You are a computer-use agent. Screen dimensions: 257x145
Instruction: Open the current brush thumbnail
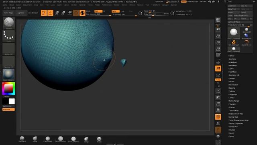coord(9,23)
